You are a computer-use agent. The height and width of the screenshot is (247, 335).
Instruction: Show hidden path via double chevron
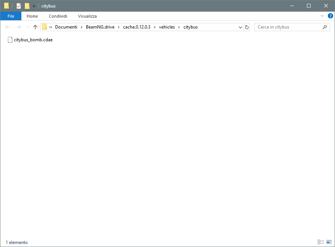point(51,27)
